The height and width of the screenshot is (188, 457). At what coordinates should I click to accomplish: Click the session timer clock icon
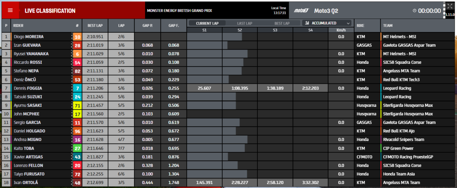coord(414,11)
